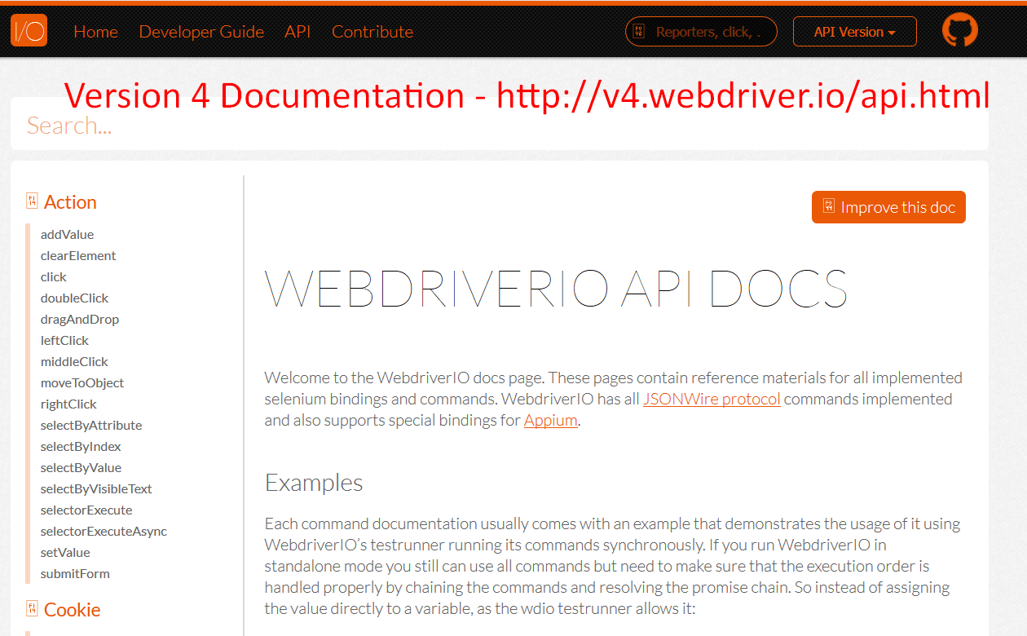The height and width of the screenshot is (636, 1027).
Task: Focus the Reporters, click header search box
Action: [701, 32]
